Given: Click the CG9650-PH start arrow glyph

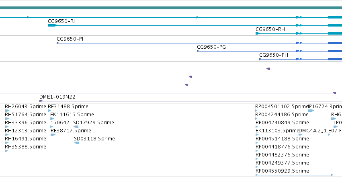Looking at the screenshot, I should 260,59.
